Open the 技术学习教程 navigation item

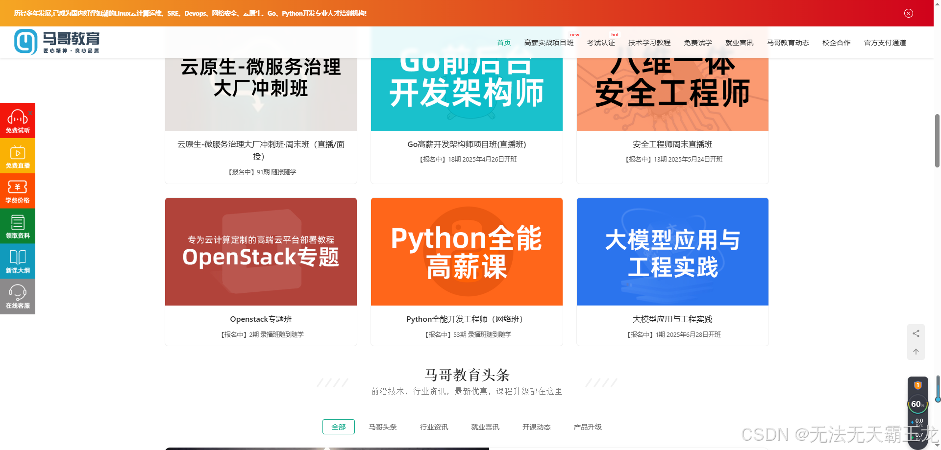click(649, 43)
